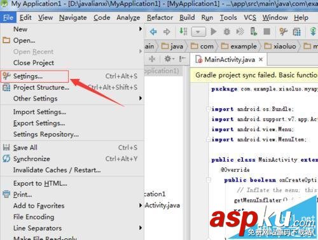Open the Build menu
Image resolution: width=318 pixels, height=240 pixels.
tap(187, 18)
